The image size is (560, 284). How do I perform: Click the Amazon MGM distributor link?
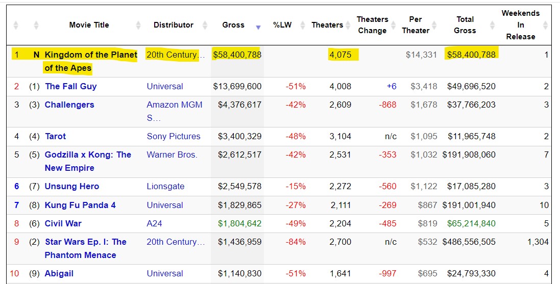174,105
